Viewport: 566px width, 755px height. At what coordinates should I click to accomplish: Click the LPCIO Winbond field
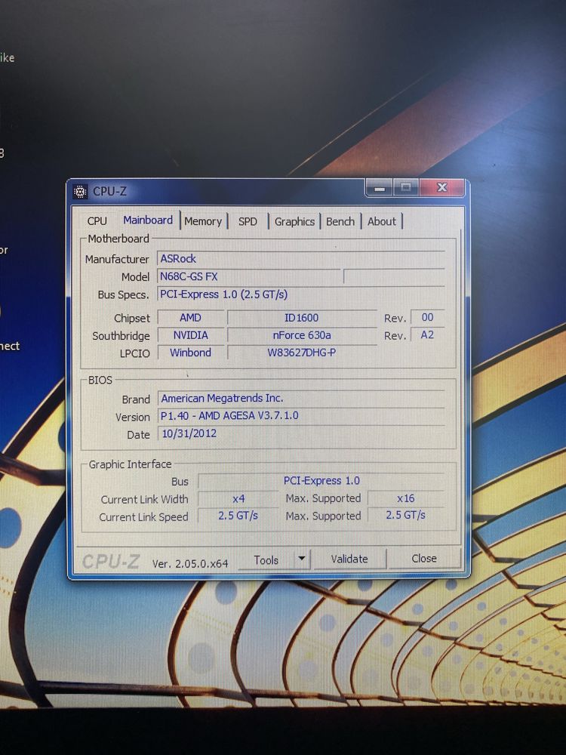[x=191, y=353]
